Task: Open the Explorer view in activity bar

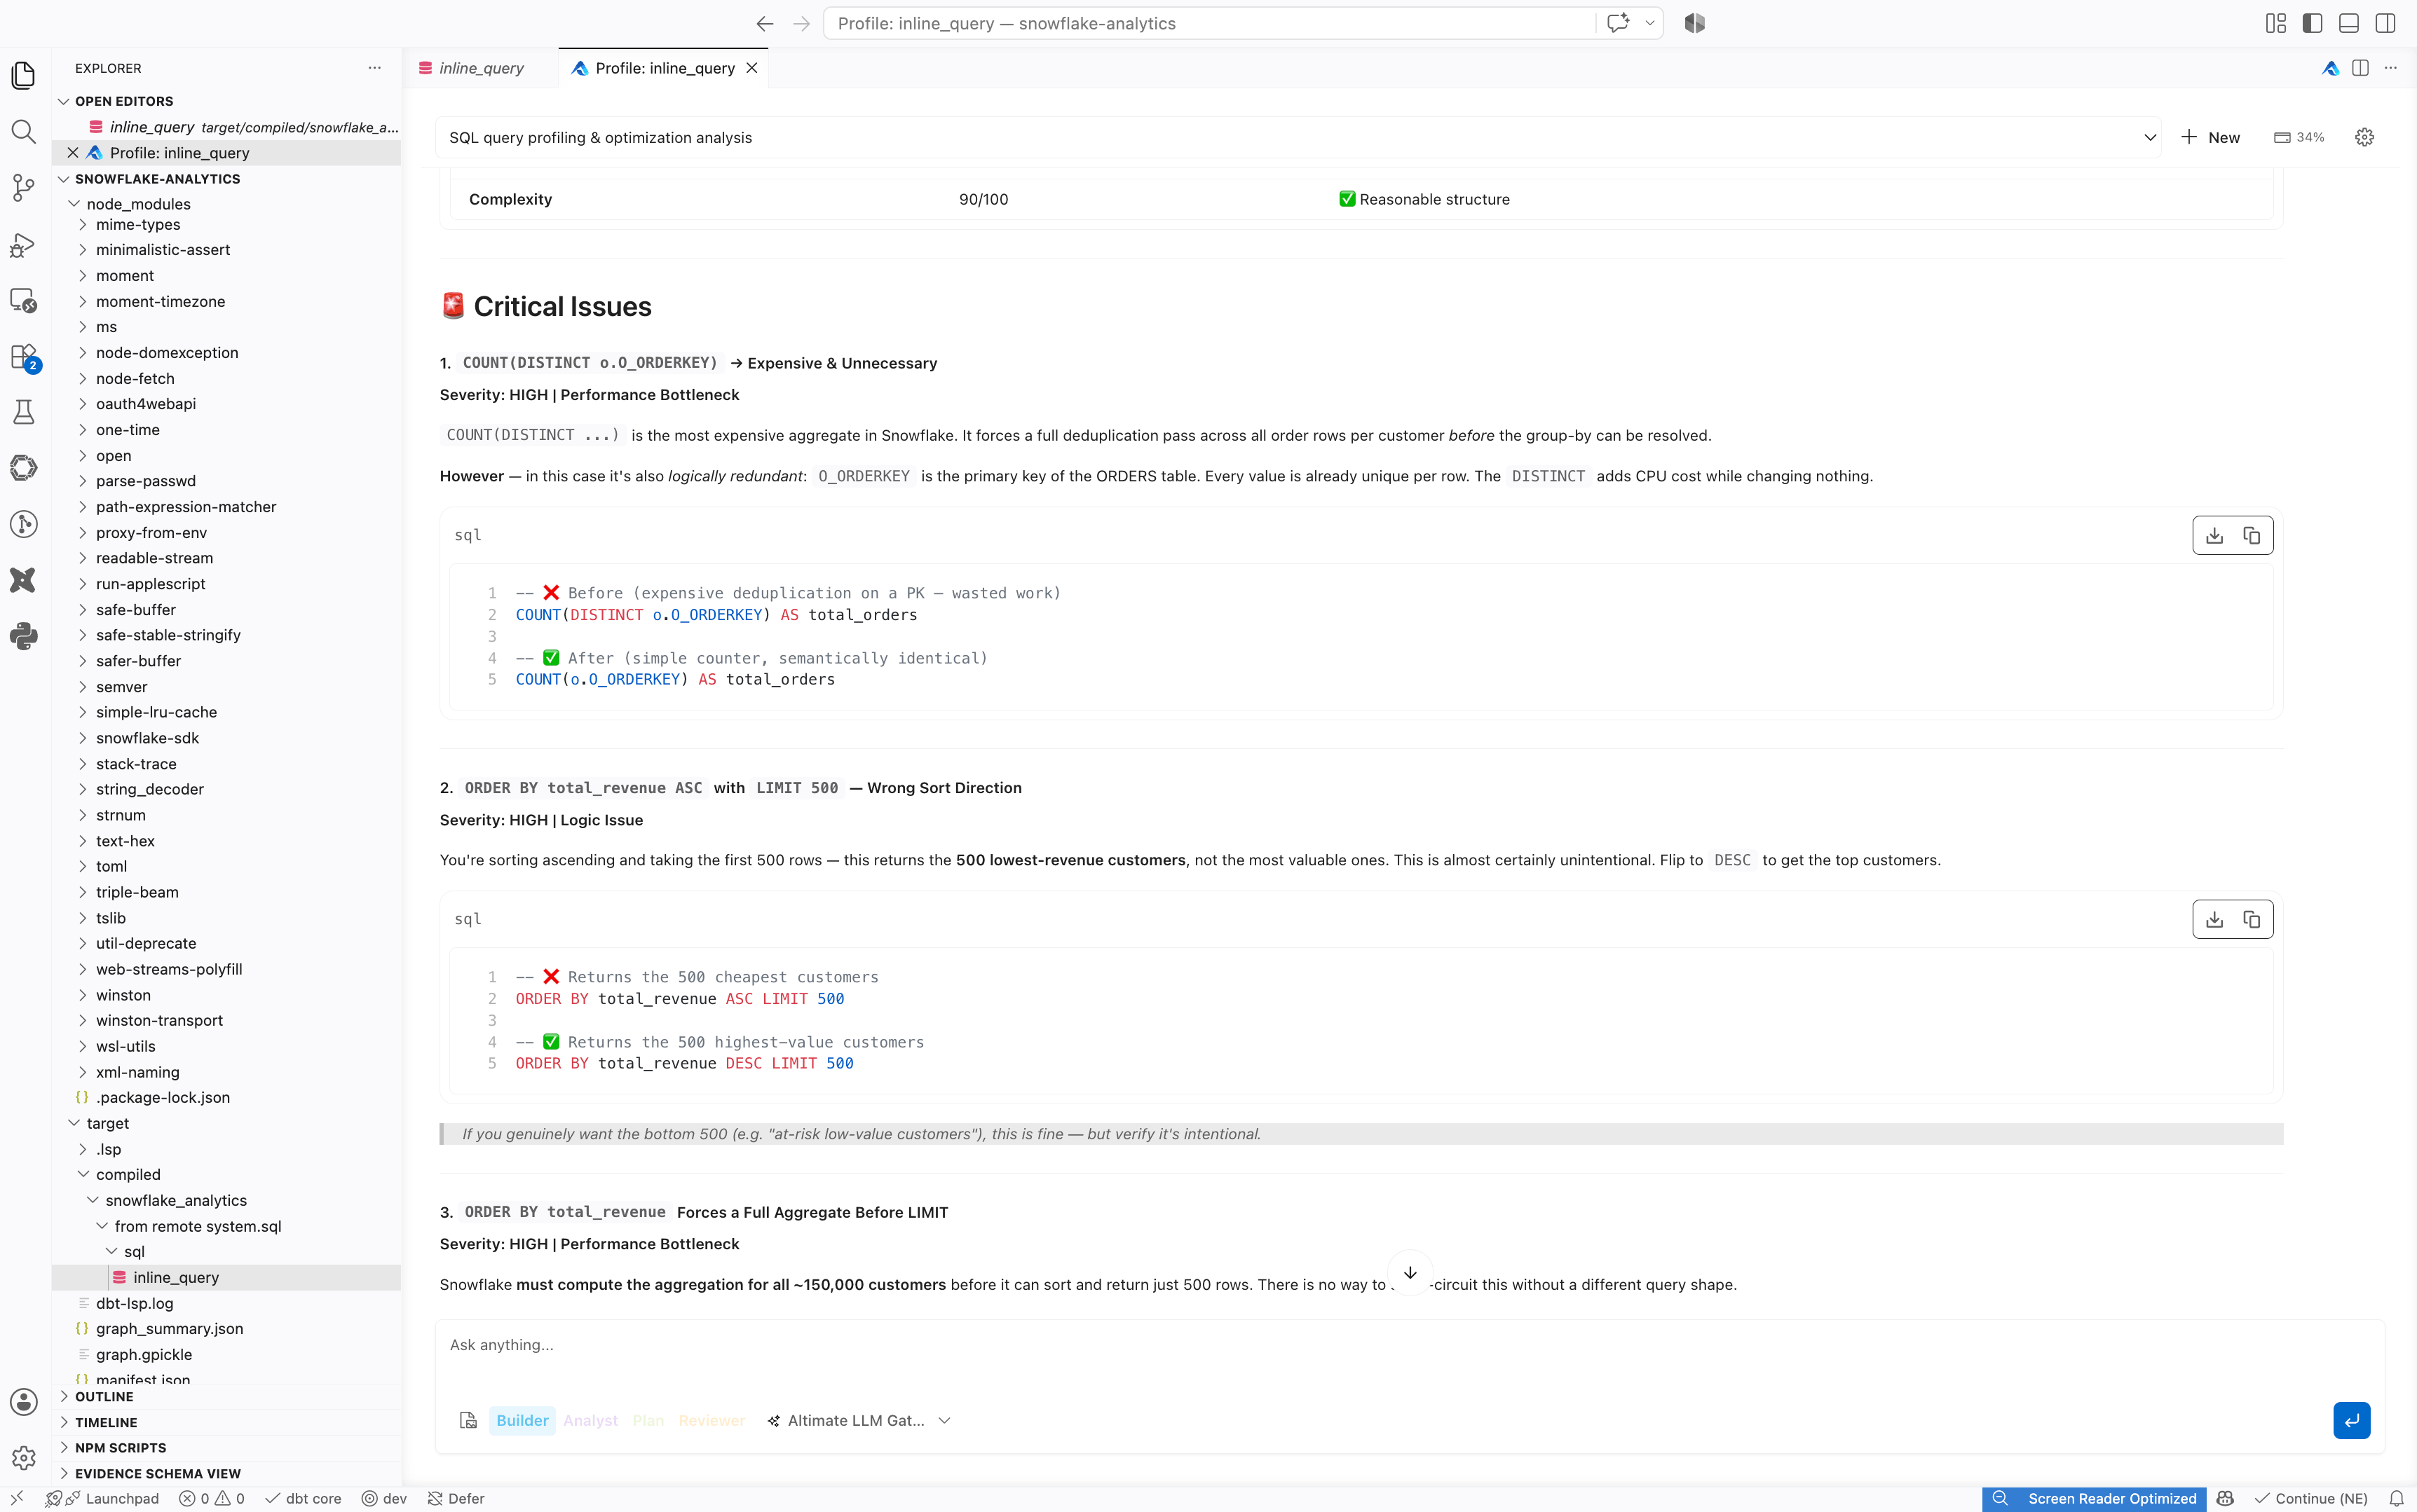Action: [x=24, y=75]
